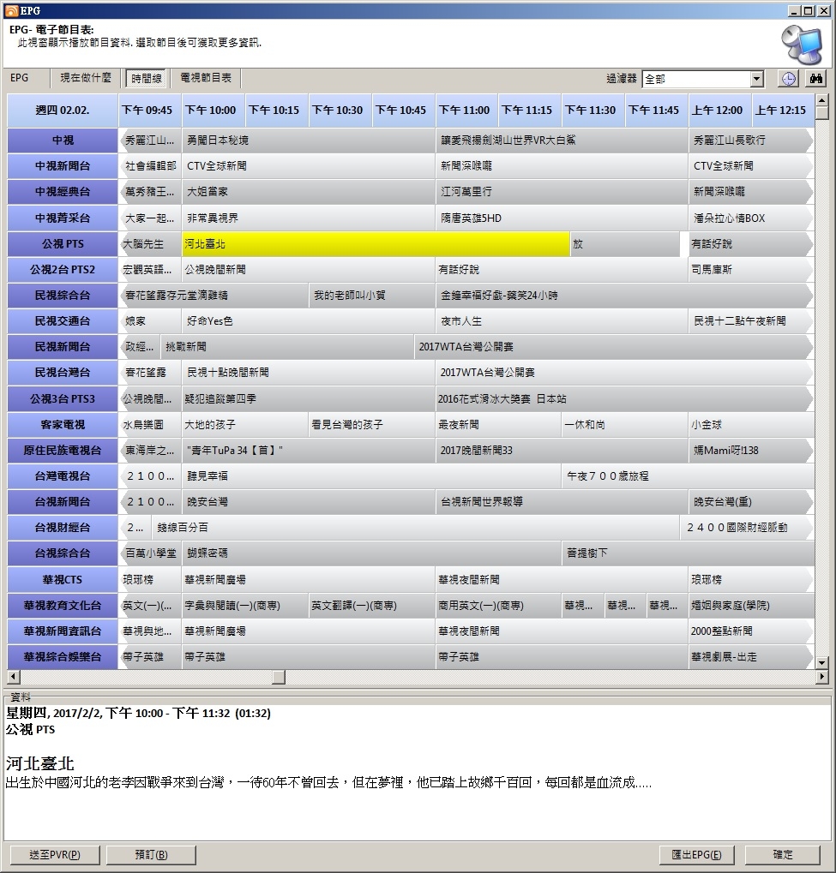Select program 一休和尚
The height and width of the screenshot is (873, 836).
tap(625, 425)
